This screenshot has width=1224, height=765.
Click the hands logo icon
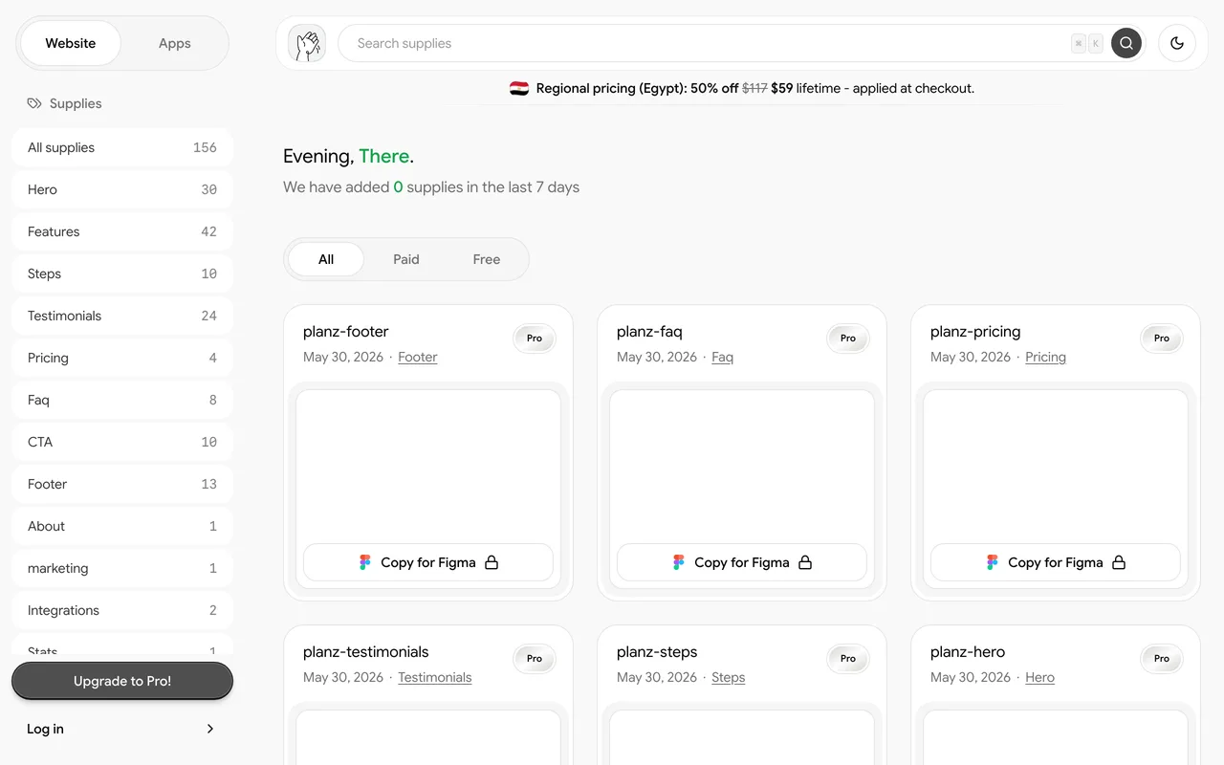coord(307,43)
